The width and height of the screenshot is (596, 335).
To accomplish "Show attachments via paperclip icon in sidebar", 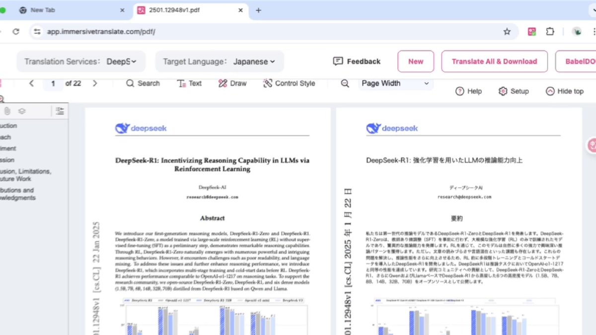I will click(x=8, y=111).
